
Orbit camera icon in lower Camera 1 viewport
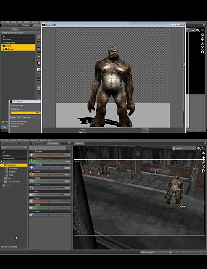tap(203, 153)
